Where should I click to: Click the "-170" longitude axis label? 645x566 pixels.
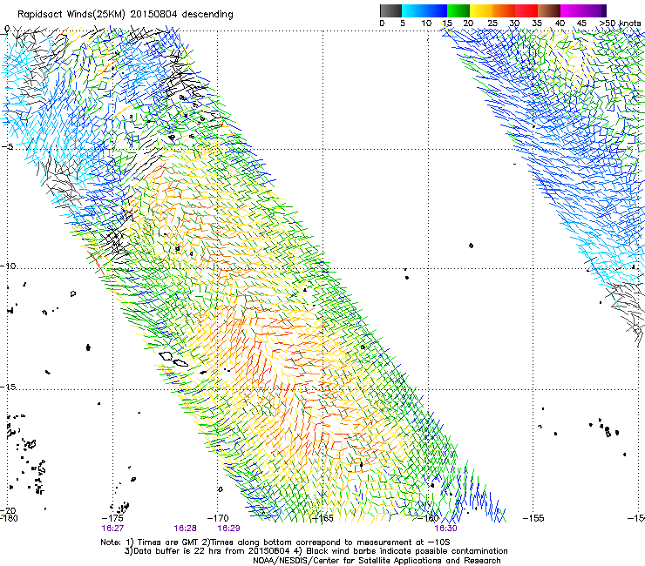[218, 518]
